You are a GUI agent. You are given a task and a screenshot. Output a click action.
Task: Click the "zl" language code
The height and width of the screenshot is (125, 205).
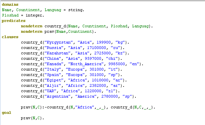point(111,91)
